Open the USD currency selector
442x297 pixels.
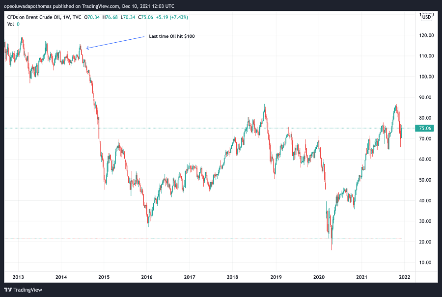[426, 17]
